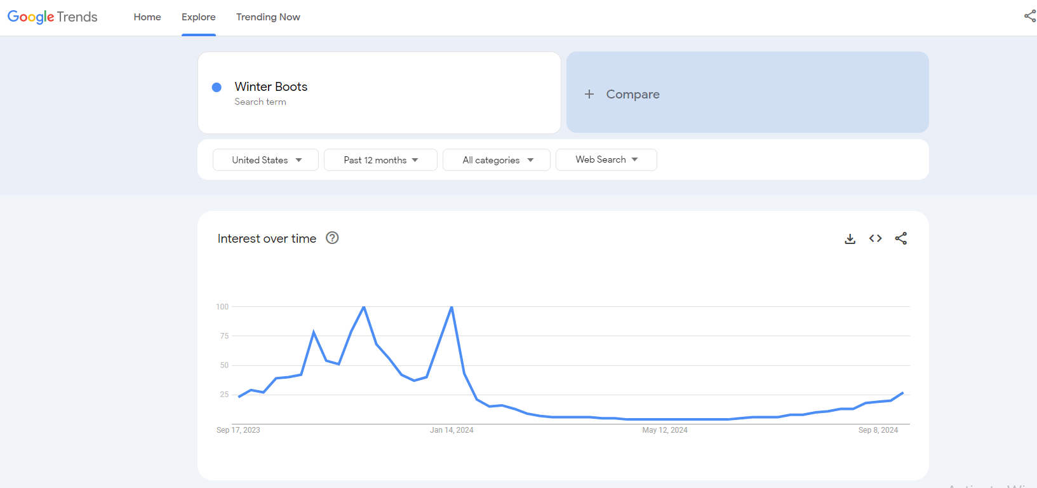Image resolution: width=1037 pixels, height=488 pixels.
Task: Click the plus icon in Compare card
Action: (589, 94)
